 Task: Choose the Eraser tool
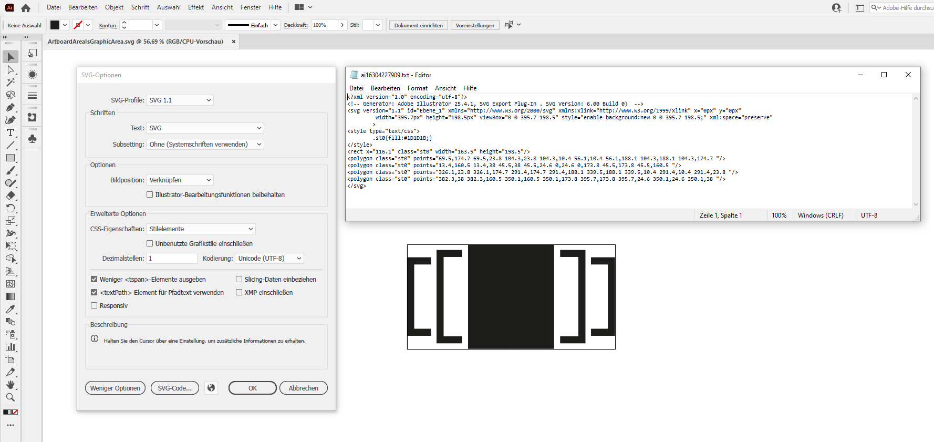point(11,196)
